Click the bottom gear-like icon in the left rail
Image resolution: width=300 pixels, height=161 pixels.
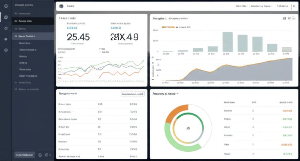pyautogui.click(x=6, y=50)
